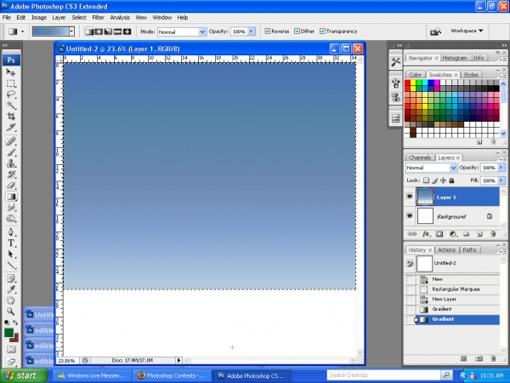Choose the Diamond Gradient style

(x=127, y=31)
